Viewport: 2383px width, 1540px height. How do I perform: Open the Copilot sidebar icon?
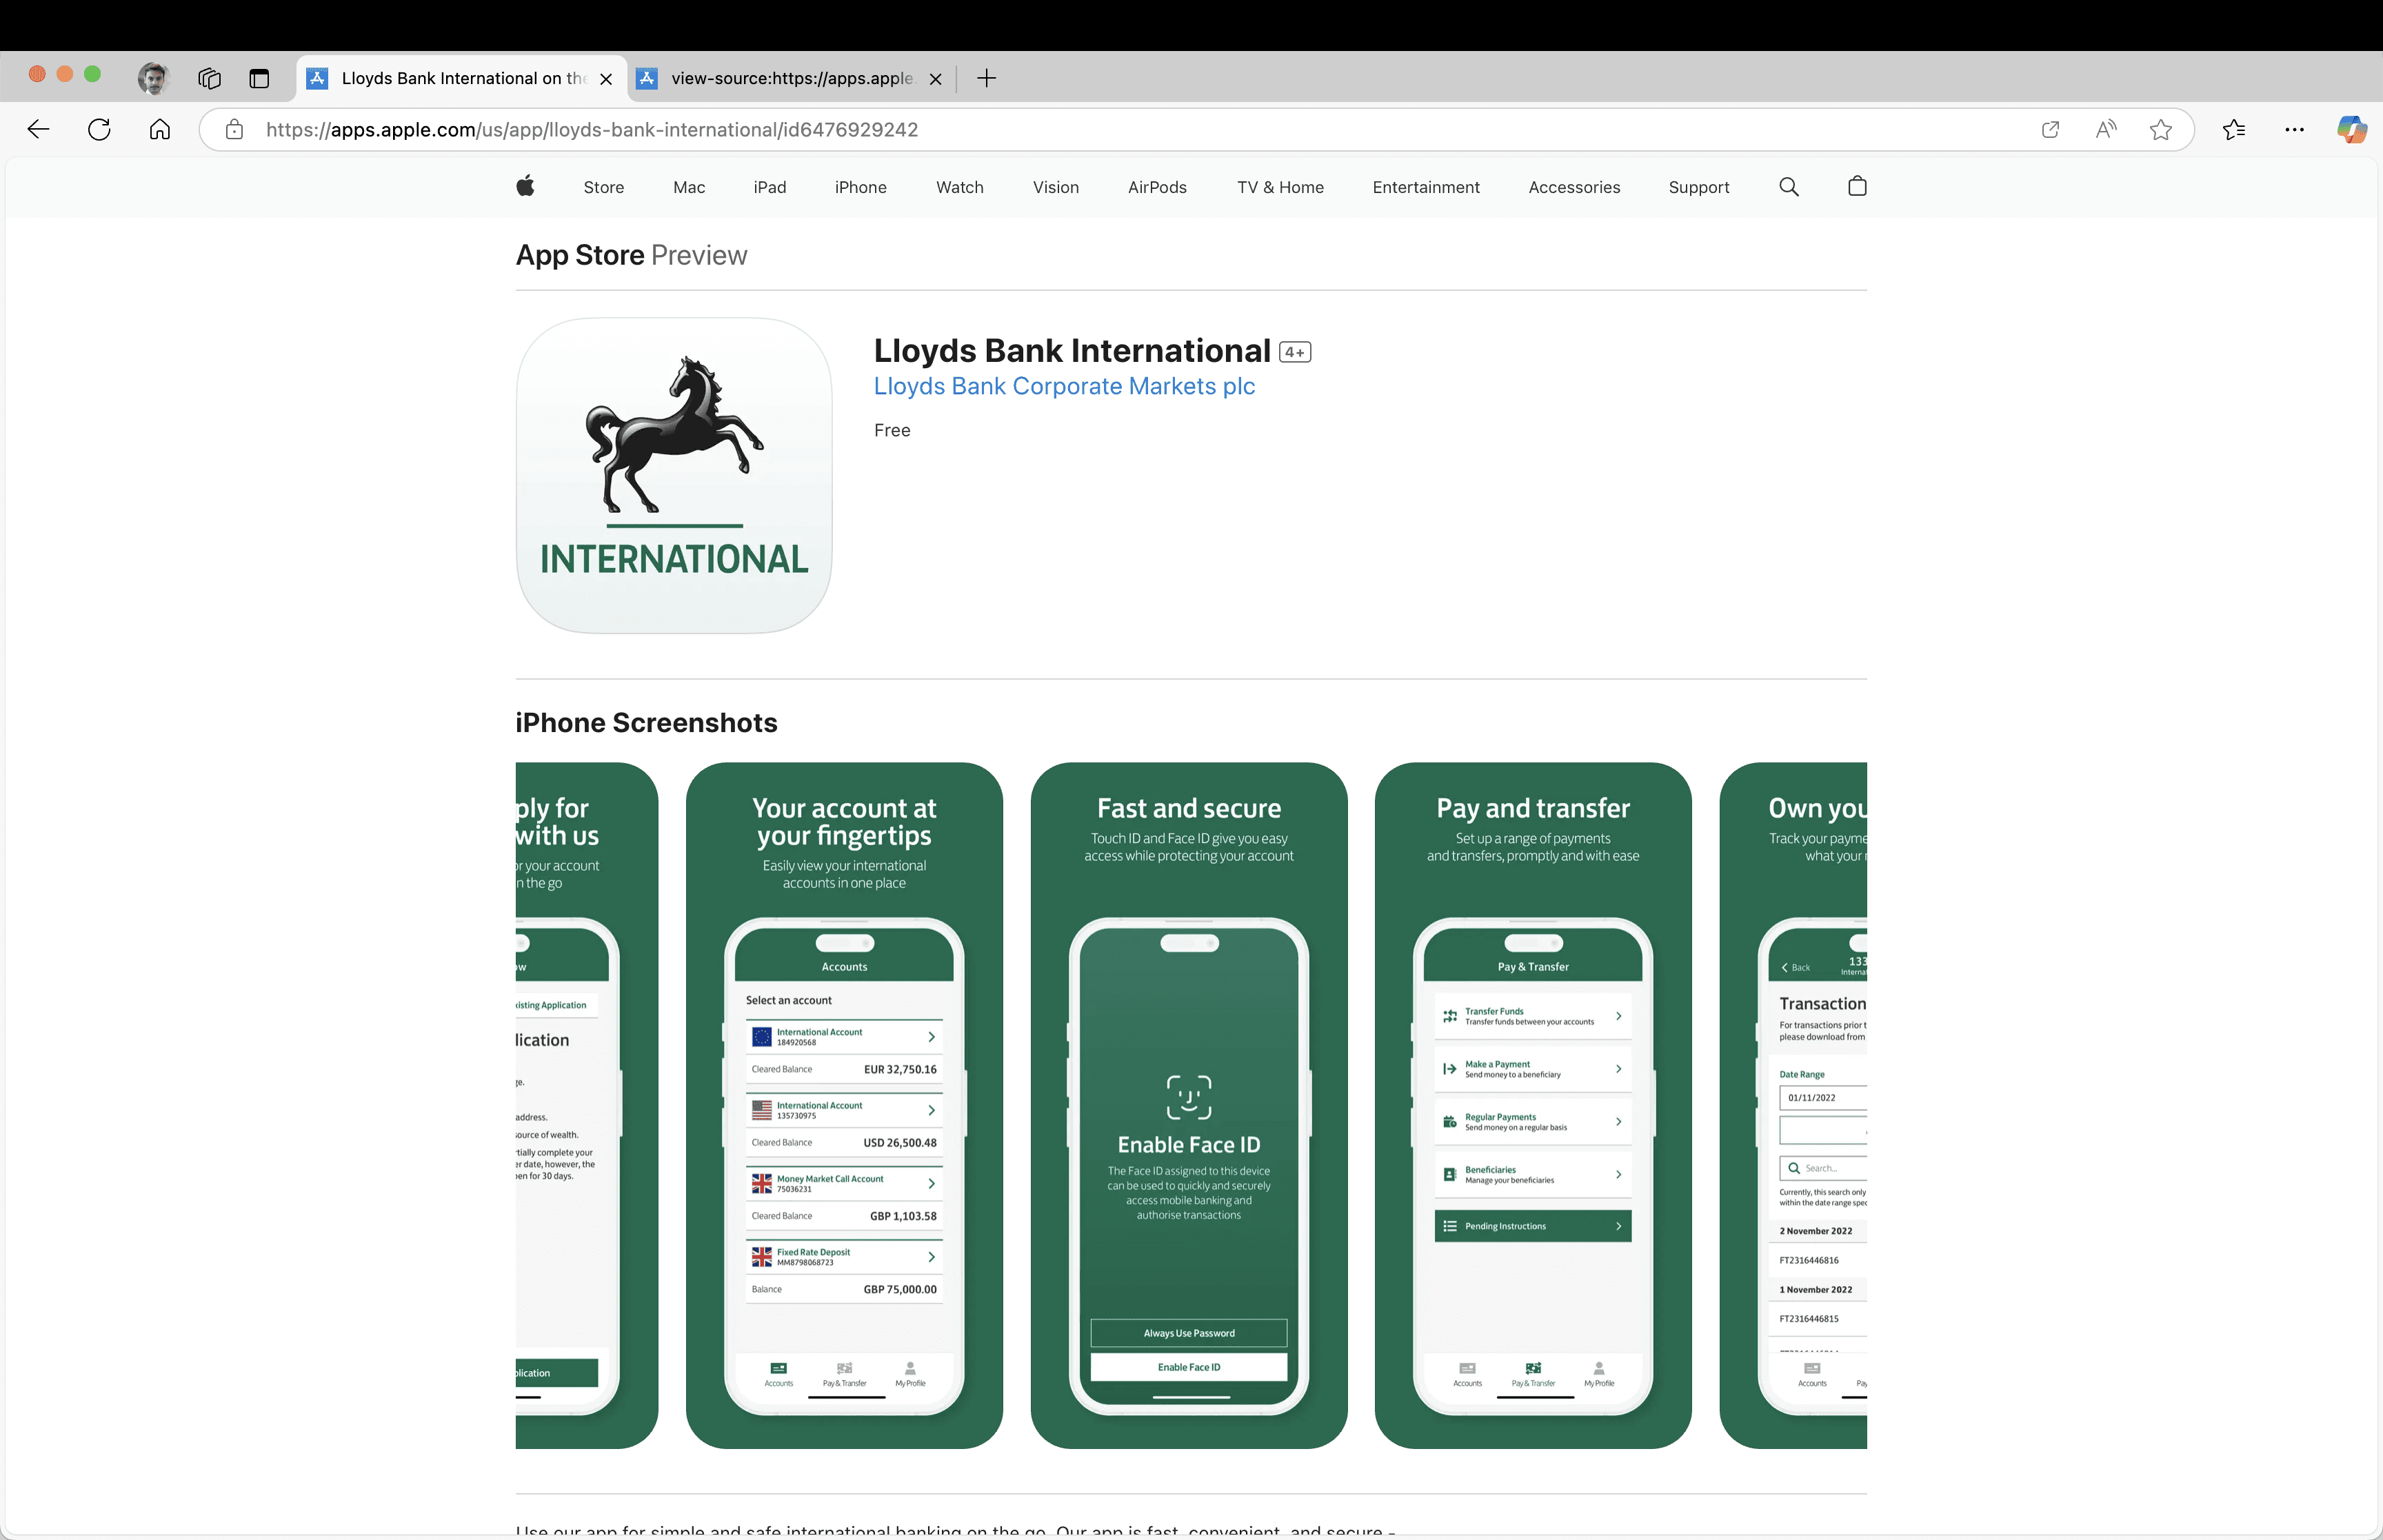(2350, 129)
